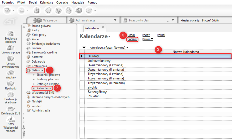Open the Podmiot menu
The width and height of the screenshot is (232, 139).
coord(8,2)
